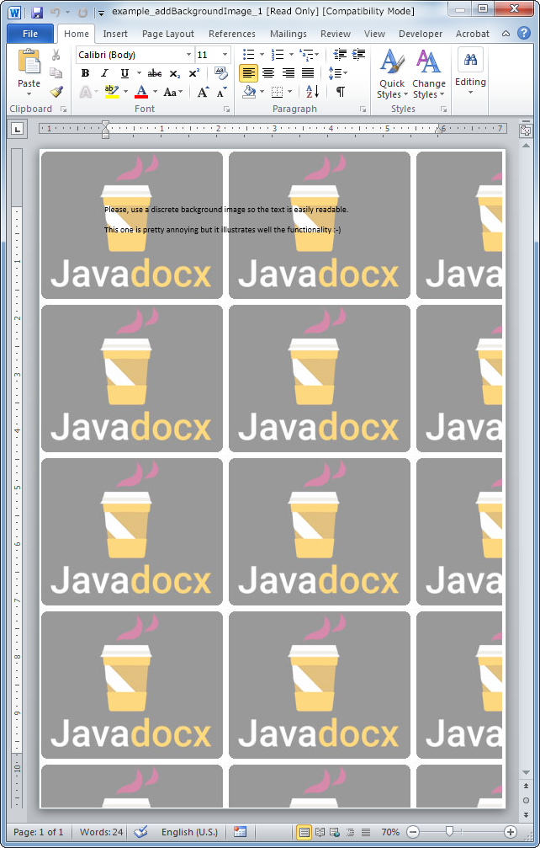Open Font dialog launcher
This screenshot has height=848, width=540.
coord(227,109)
